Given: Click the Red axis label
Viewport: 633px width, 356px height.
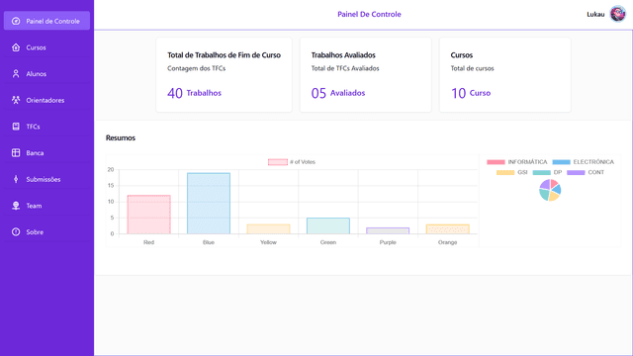Looking at the screenshot, I should coord(148,242).
